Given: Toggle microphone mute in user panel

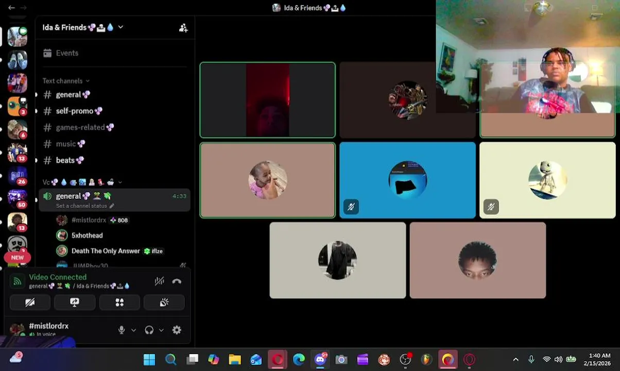Looking at the screenshot, I should (122, 330).
